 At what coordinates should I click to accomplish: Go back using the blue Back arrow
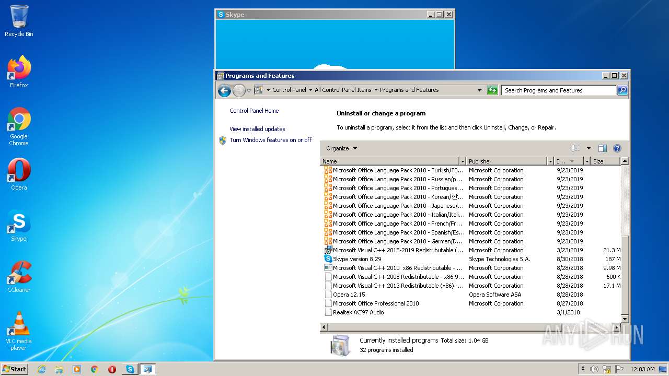point(224,90)
